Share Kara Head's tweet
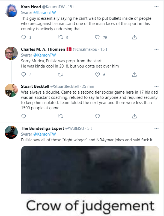Screen dimensions: 164x216 pyautogui.click(x=134, y=37)
